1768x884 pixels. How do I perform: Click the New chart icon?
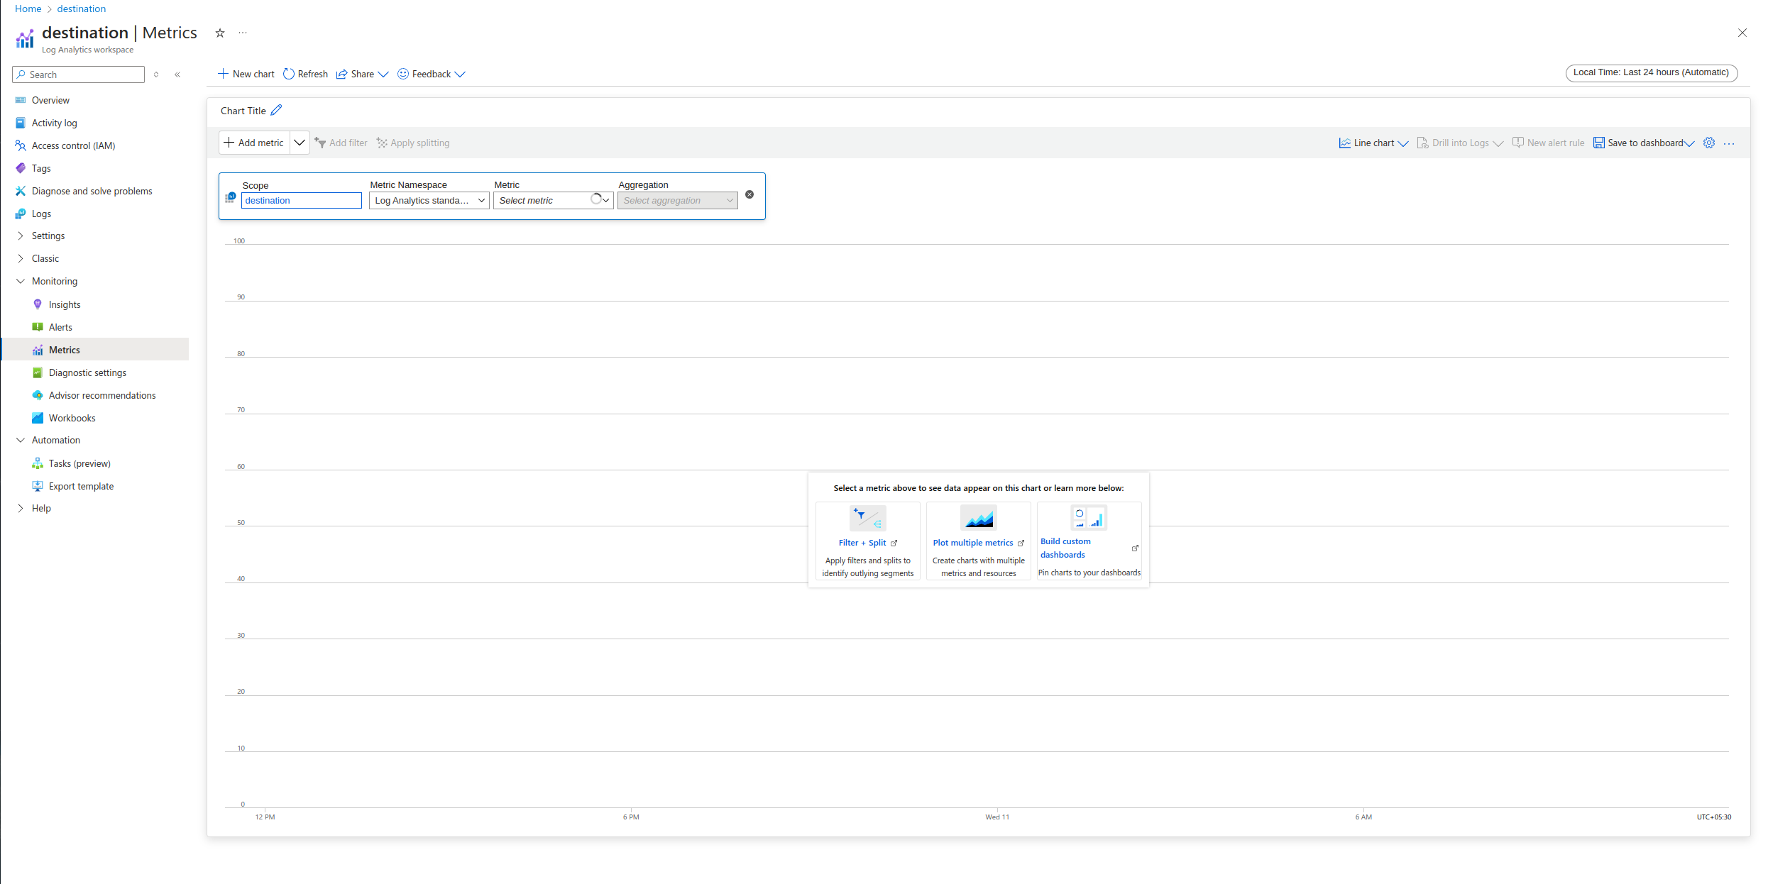(222, 73)
